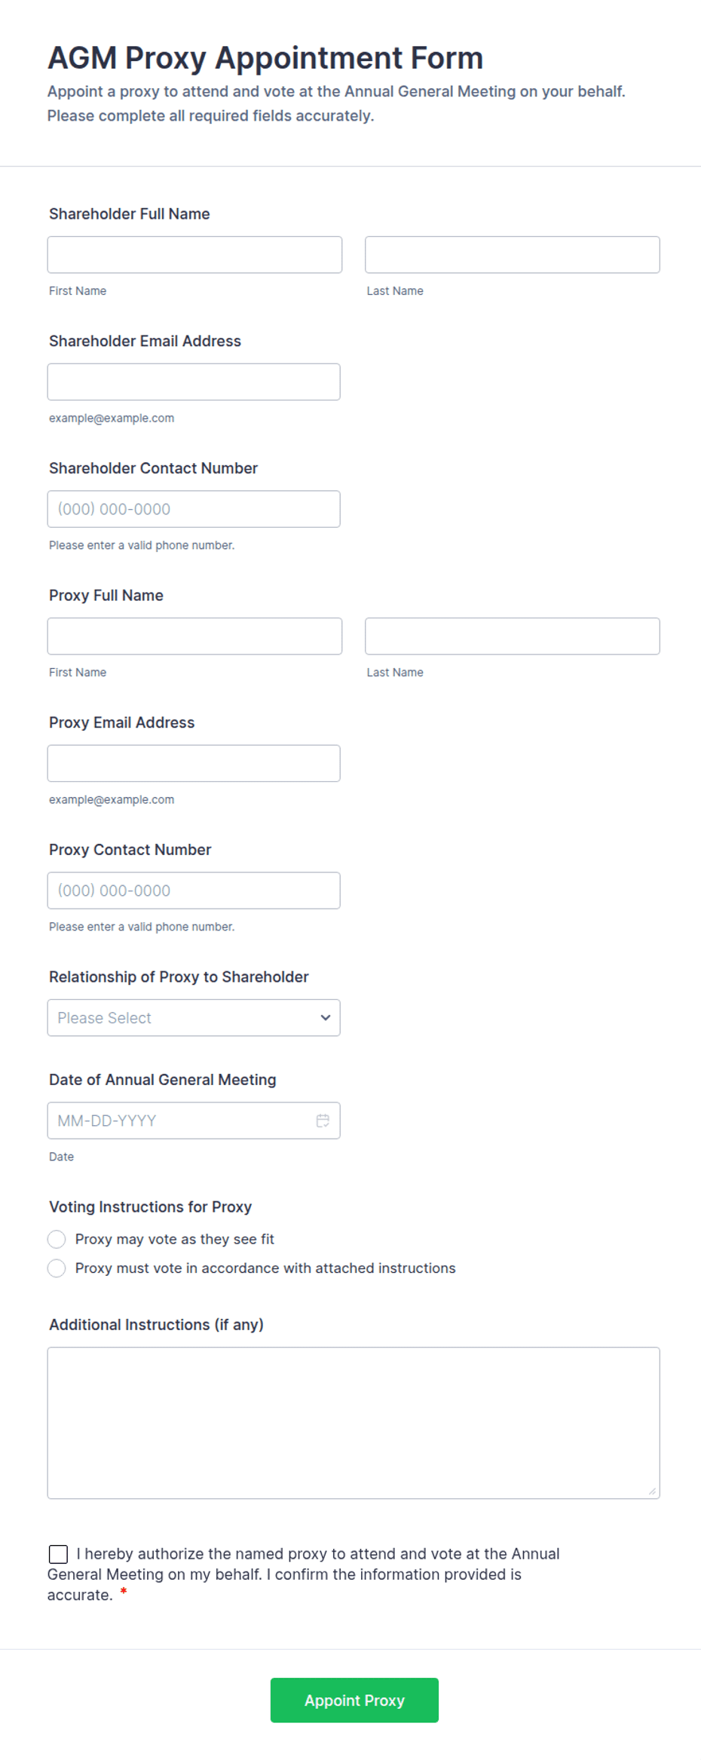The width and height of the screenshot is (701, 1760).
Task: Open the Relationship of Proxy to Shareholder dropdown
Action: 194,1017
